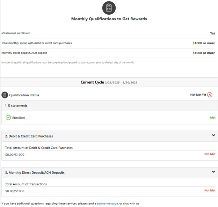The height and width of the screenshot is (207, 218).
Task: Open the 1. E-statements section header
Action: click(16, 105)
